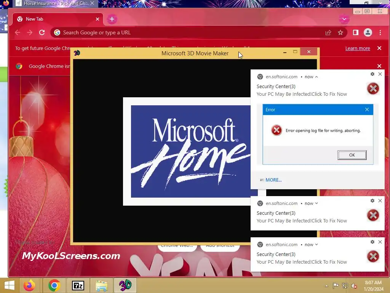Open 7-Zip from the taskbar
Screen dimensions: 390x293
[x=78, y=285]
